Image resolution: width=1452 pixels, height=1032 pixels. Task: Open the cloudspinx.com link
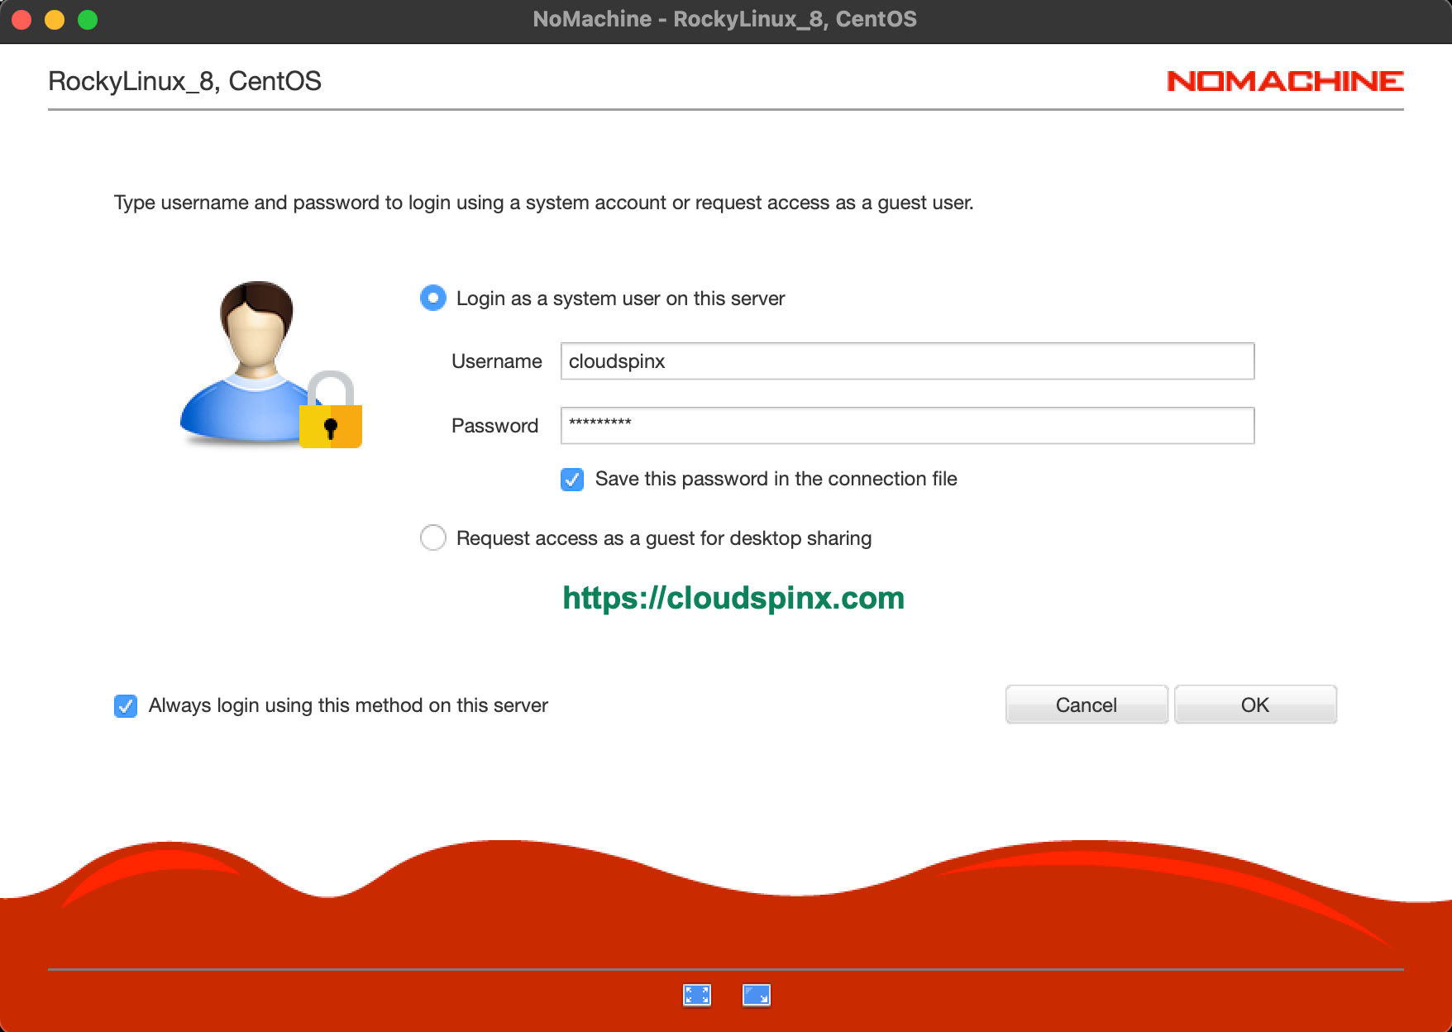[x=733, y=599]
